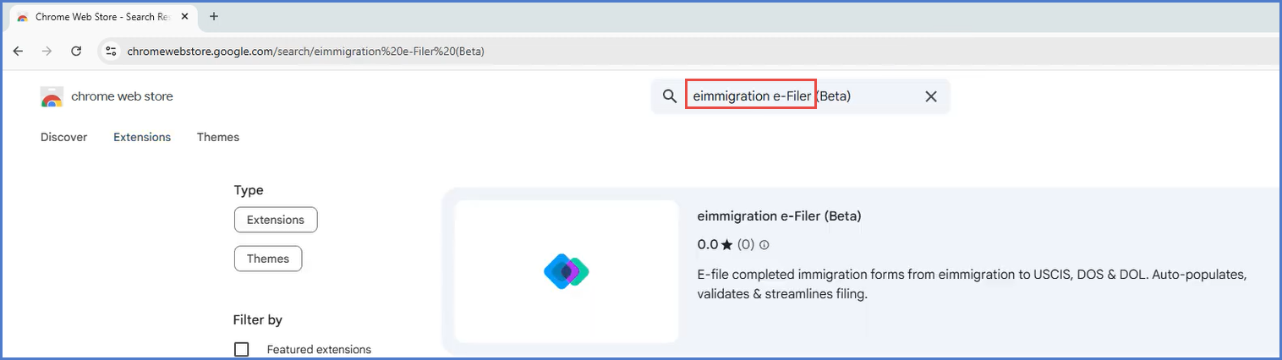The image size is (1282, 360).
Task: Click the URL in the address bar
Action: pos(305,52)
